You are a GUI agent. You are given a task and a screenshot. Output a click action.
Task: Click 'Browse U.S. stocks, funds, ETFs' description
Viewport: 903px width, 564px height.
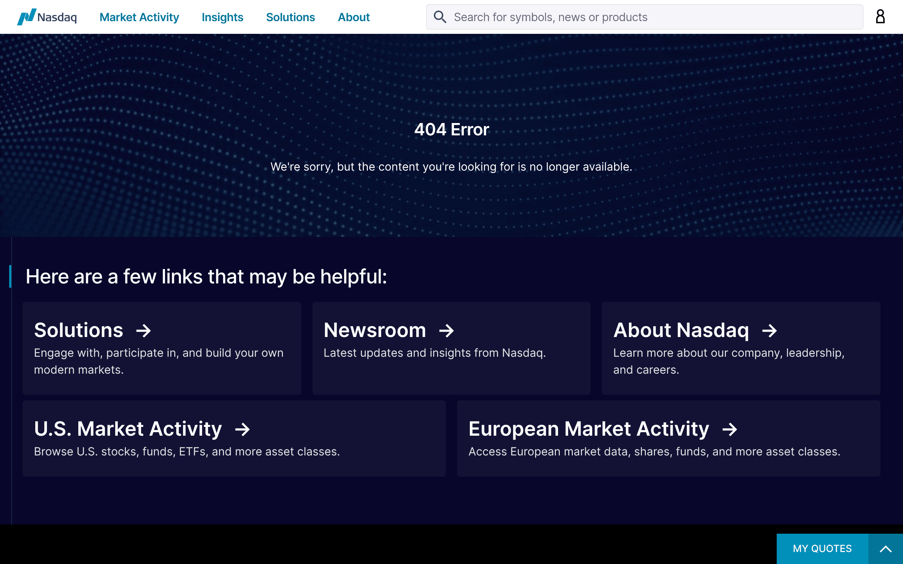tap(187, 452)
